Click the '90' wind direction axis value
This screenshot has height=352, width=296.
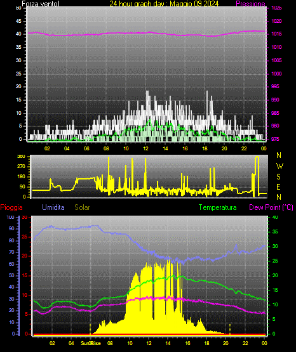click(23, 186)
